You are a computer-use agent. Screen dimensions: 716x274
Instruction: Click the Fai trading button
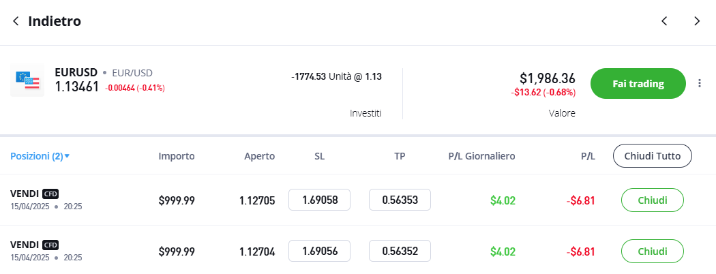pos(638,84)
